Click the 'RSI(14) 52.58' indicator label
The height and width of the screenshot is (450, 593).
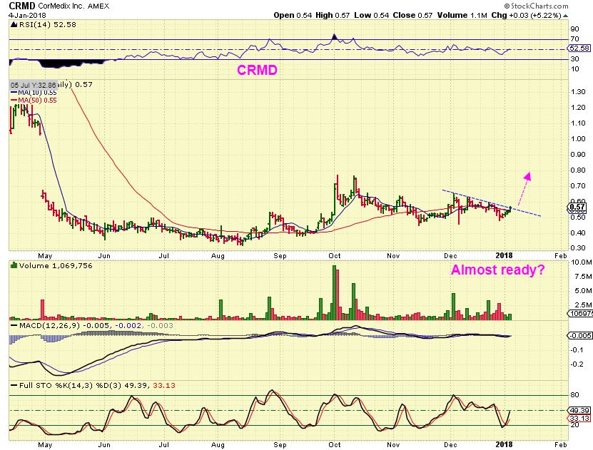pos(47,25)
